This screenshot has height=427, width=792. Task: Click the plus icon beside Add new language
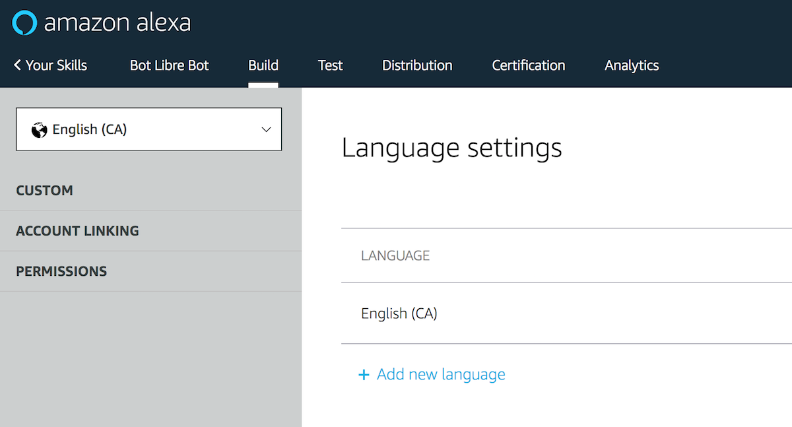pos(363,375)
